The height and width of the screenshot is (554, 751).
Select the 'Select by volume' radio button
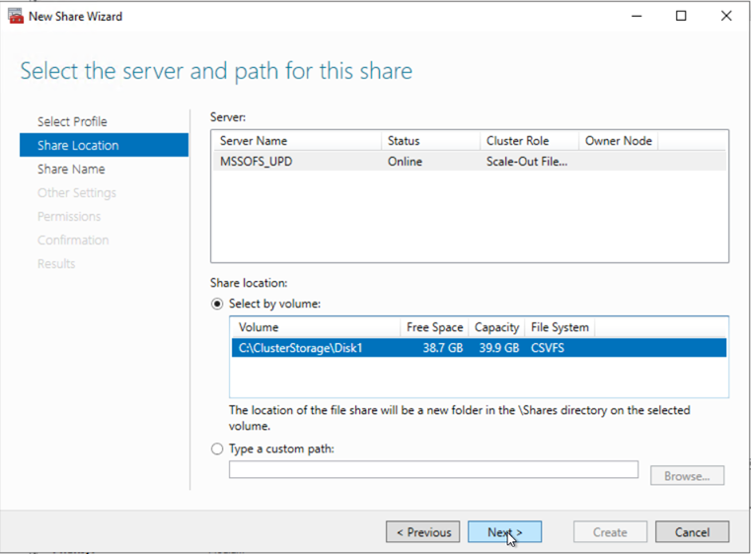pyautogui.click(x=218, y=304)
